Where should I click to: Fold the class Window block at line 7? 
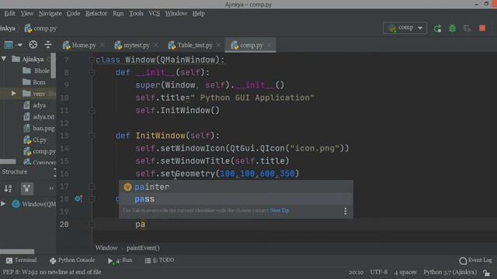coord(92,60)
